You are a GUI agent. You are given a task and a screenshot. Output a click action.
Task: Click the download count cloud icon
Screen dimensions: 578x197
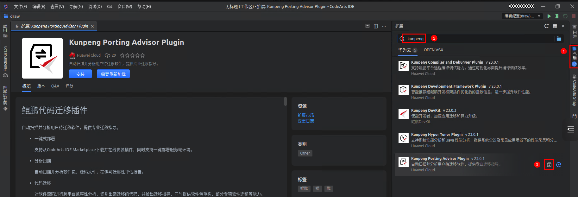coord(108,55)
